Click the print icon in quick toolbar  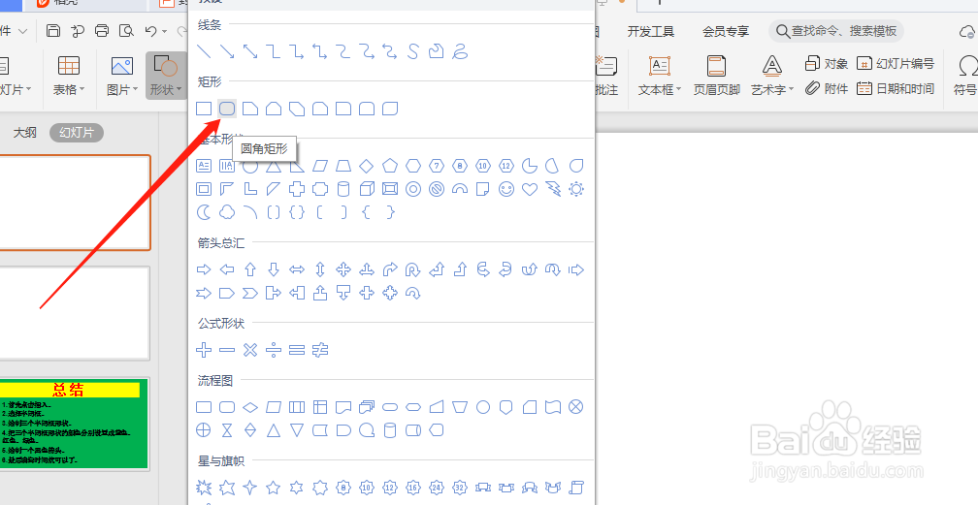102,31
